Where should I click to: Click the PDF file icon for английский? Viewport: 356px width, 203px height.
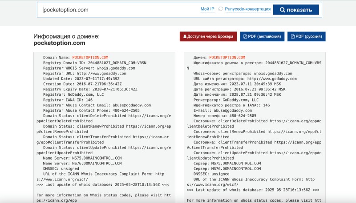pyautogui.click(x=245, y=37)
